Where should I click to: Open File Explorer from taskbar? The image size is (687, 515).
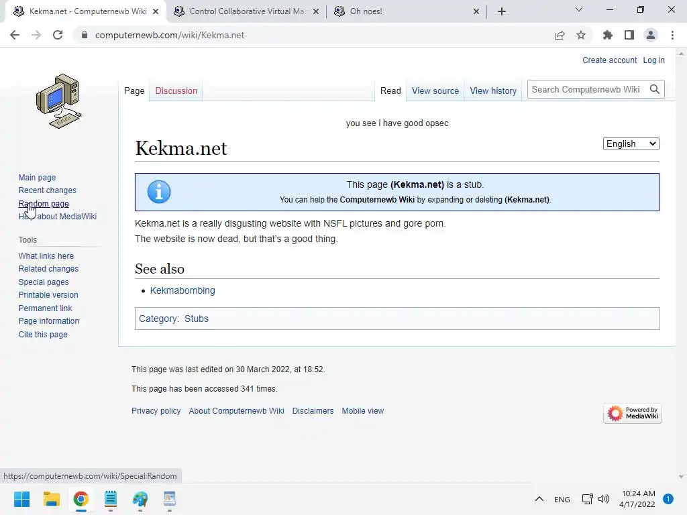tap(51, 499)
